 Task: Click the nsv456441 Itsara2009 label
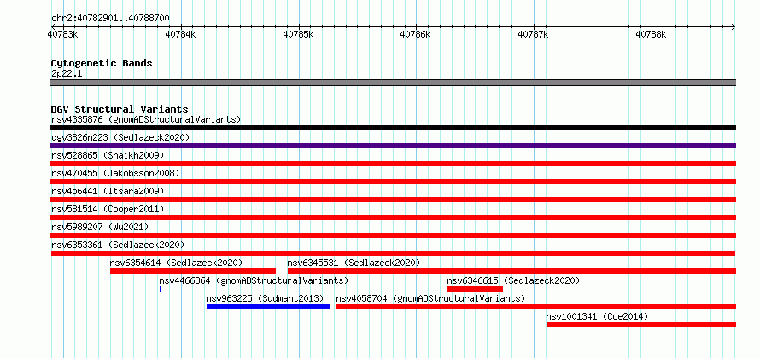108,191
